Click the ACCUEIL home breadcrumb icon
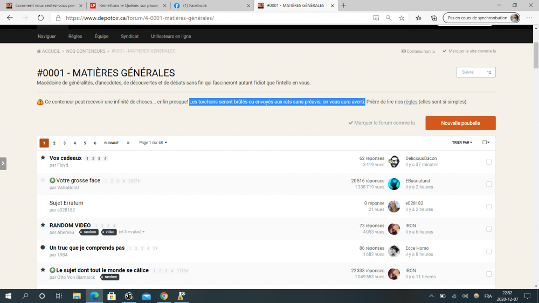 pyautogui.click(x=39, y=51)
